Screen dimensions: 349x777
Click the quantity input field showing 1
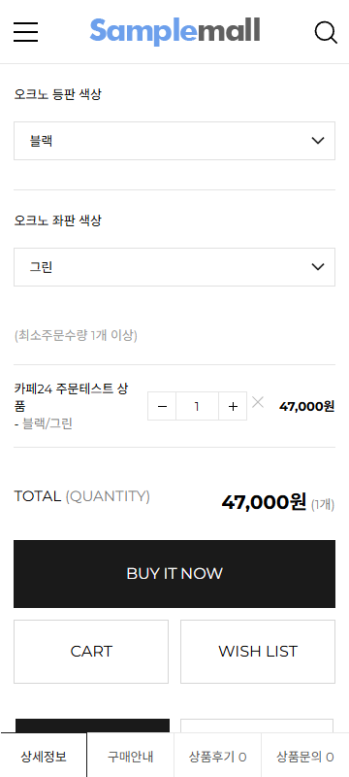point(197,406)
